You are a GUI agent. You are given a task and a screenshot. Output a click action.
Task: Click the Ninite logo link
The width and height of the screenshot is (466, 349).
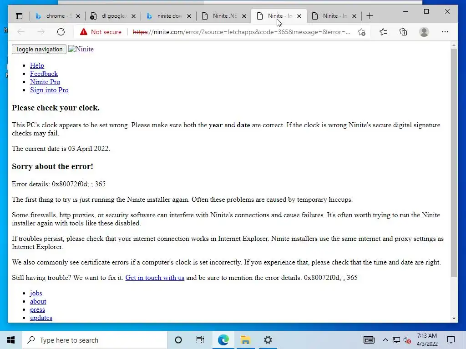click(x=81, y=49)
